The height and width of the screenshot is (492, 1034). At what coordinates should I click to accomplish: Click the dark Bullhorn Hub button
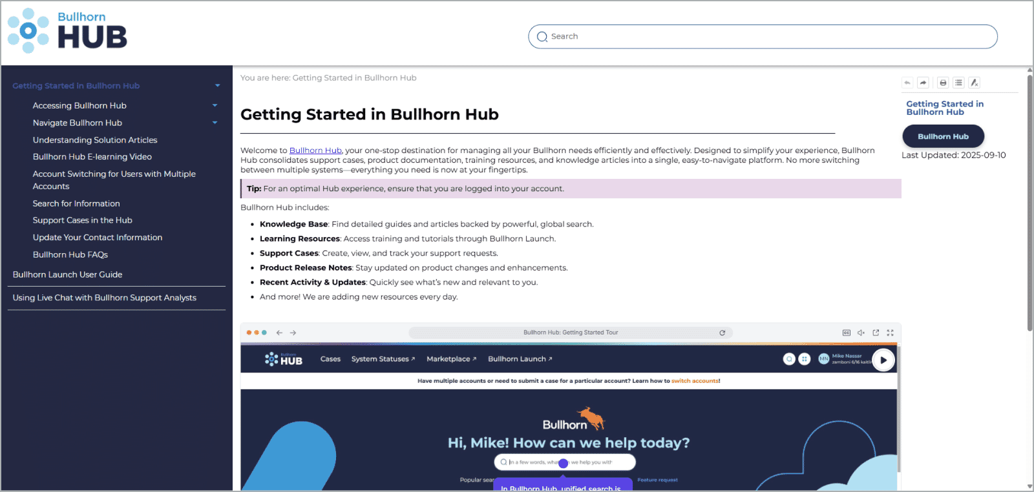[x=943, y=136]
